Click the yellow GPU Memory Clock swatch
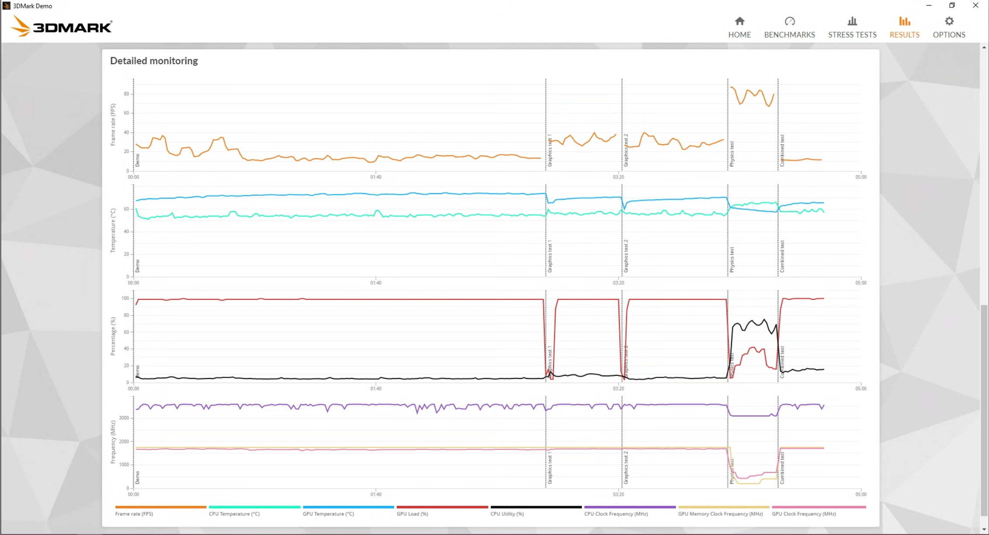Image resolution: width=989 pixels, height=535 pixels. tap(724, 507)
